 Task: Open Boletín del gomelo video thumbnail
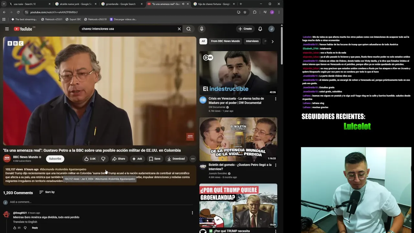click(238, 139)
